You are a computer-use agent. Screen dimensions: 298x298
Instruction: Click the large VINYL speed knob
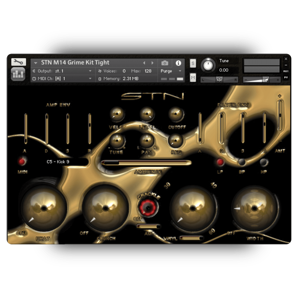pyautogui.click(x=193, y=208)
